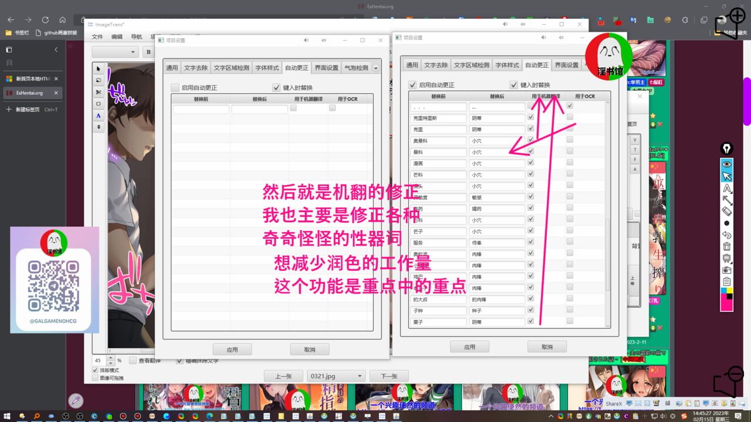Select the arrow pointer tool in ImageTrans toolbar

pos(99,69)
